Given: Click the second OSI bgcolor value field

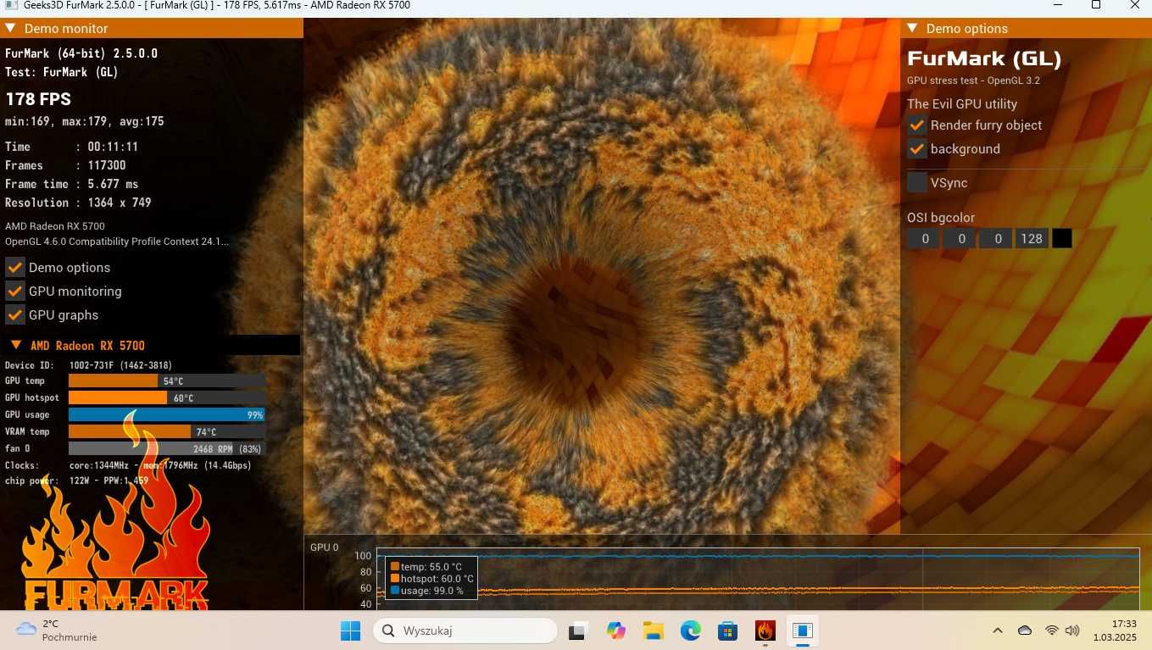Looking at the screenshot, I should point(960,239).
